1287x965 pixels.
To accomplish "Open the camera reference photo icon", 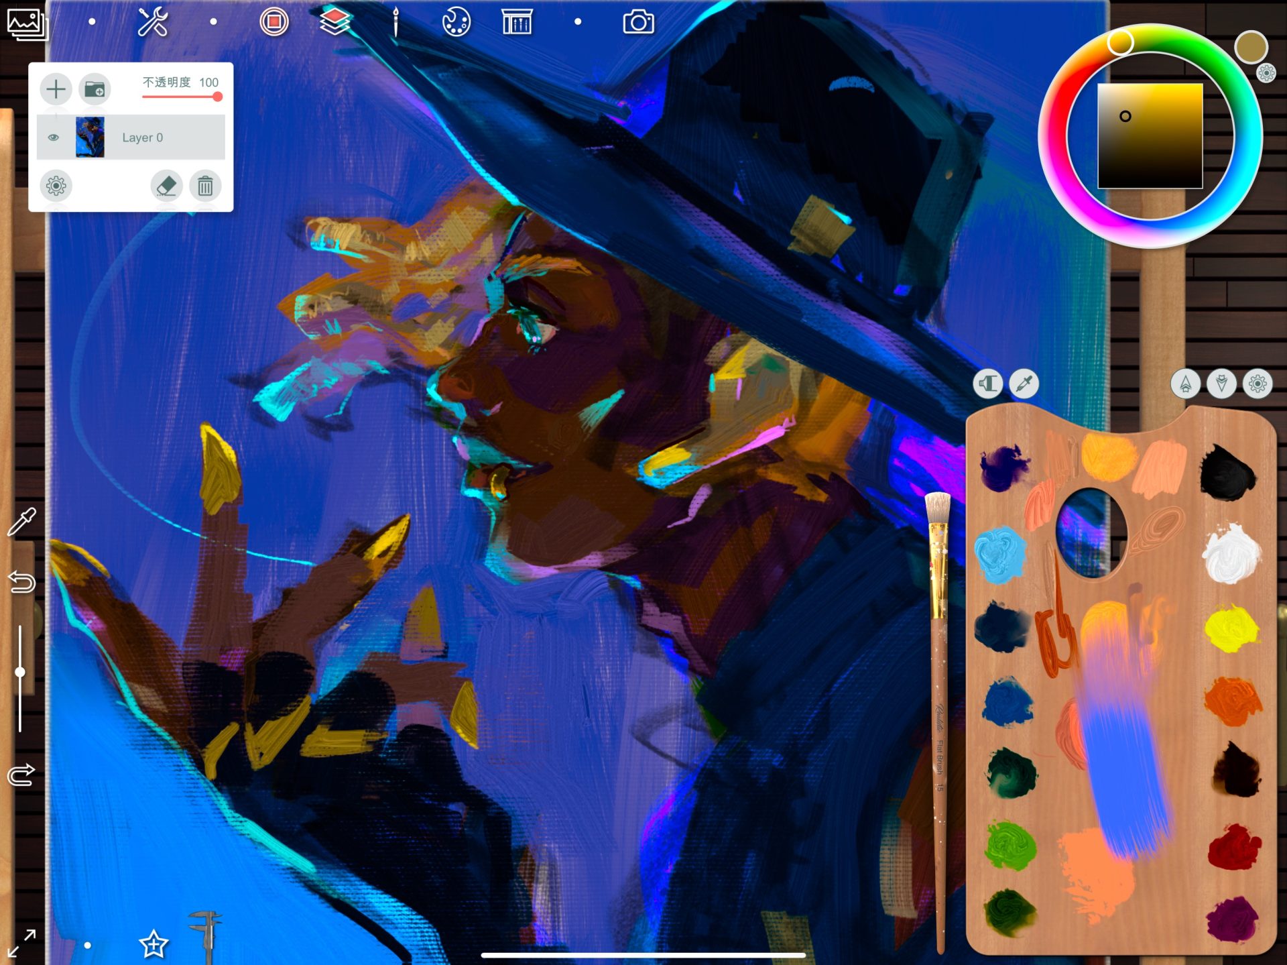I will click(637, 22).
